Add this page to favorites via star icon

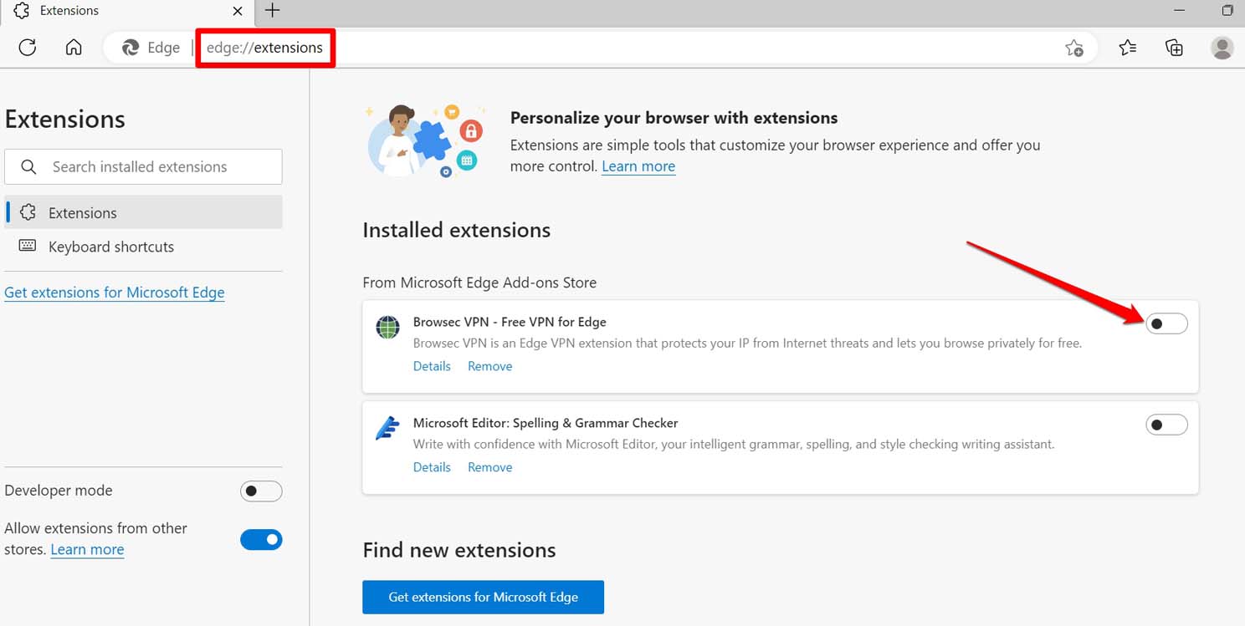point(1074,48)
